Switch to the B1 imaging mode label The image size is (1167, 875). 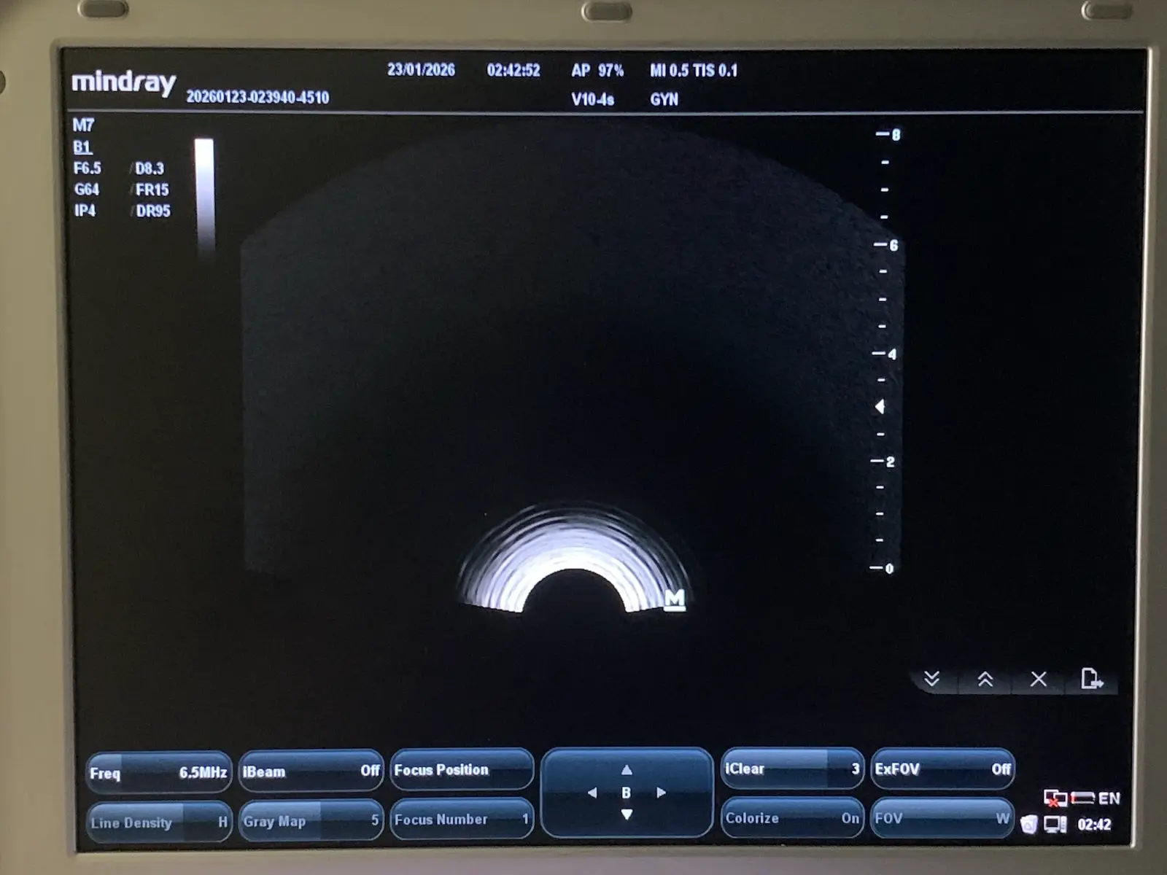82,147
